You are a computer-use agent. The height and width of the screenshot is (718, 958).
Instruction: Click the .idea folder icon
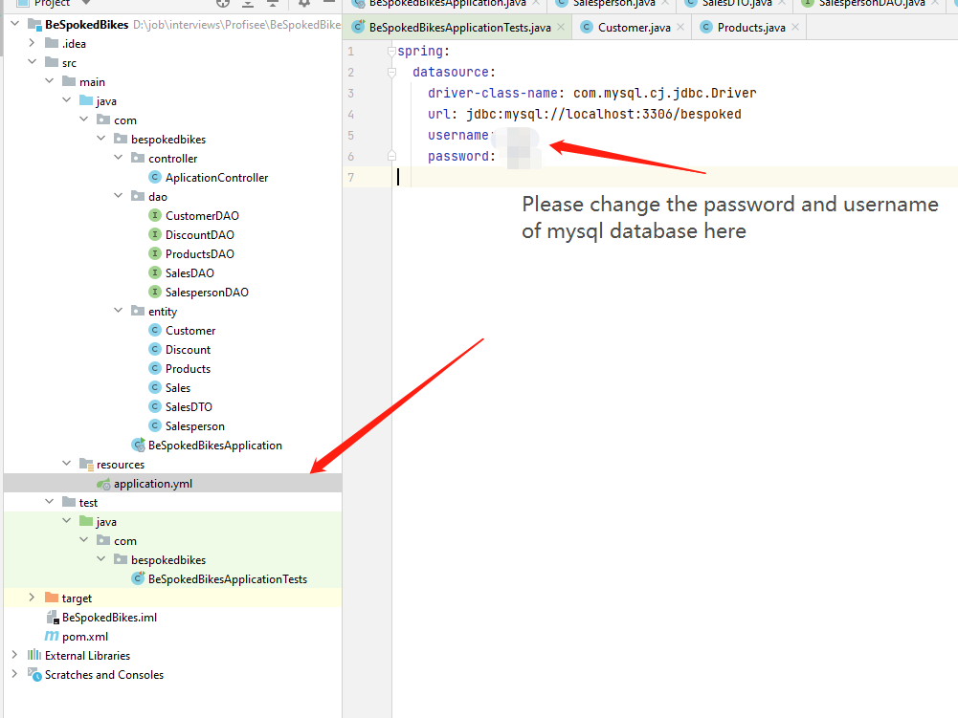click(x=52, y=43)
